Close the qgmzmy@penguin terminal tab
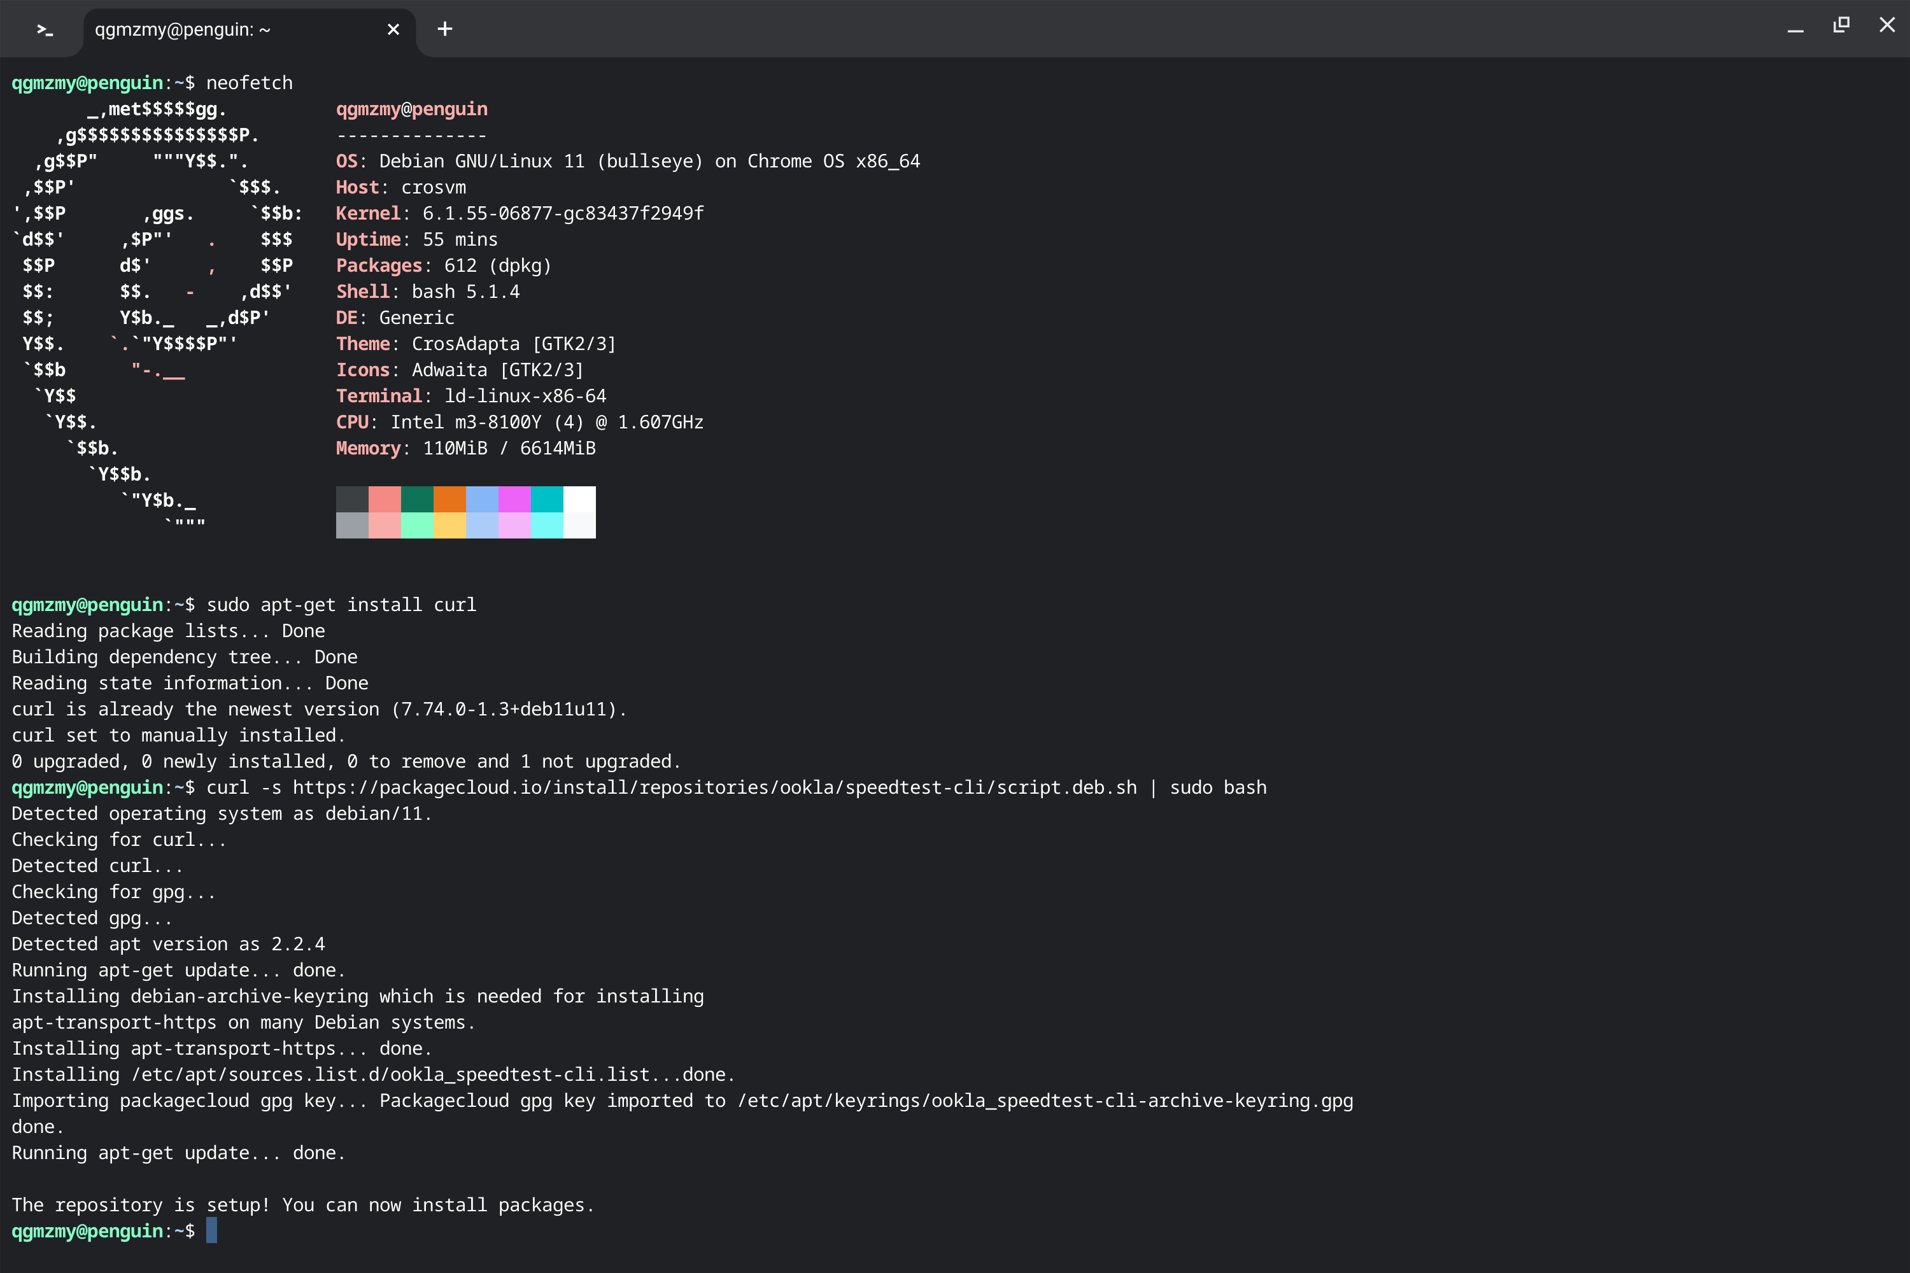This screenshot has width=1910, height=1273. click(393, 29)
